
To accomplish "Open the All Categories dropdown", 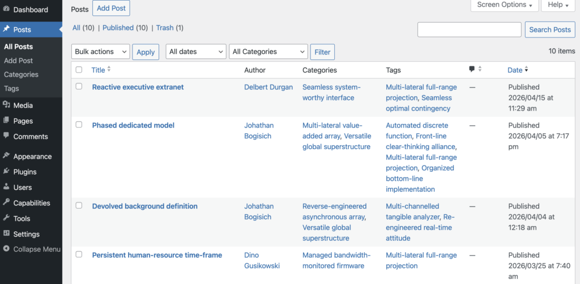I will [x=268, y=52].
